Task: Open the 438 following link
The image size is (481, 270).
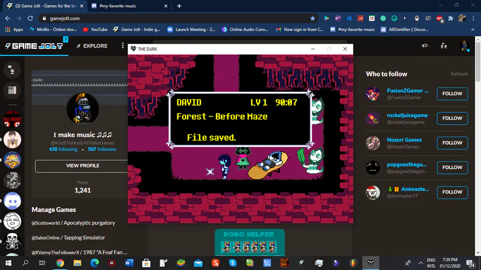Action: pos(63,149)
